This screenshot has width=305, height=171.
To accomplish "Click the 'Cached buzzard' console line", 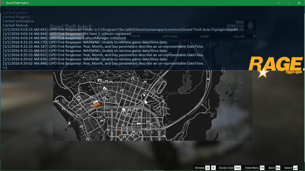I will coord(16,8).
